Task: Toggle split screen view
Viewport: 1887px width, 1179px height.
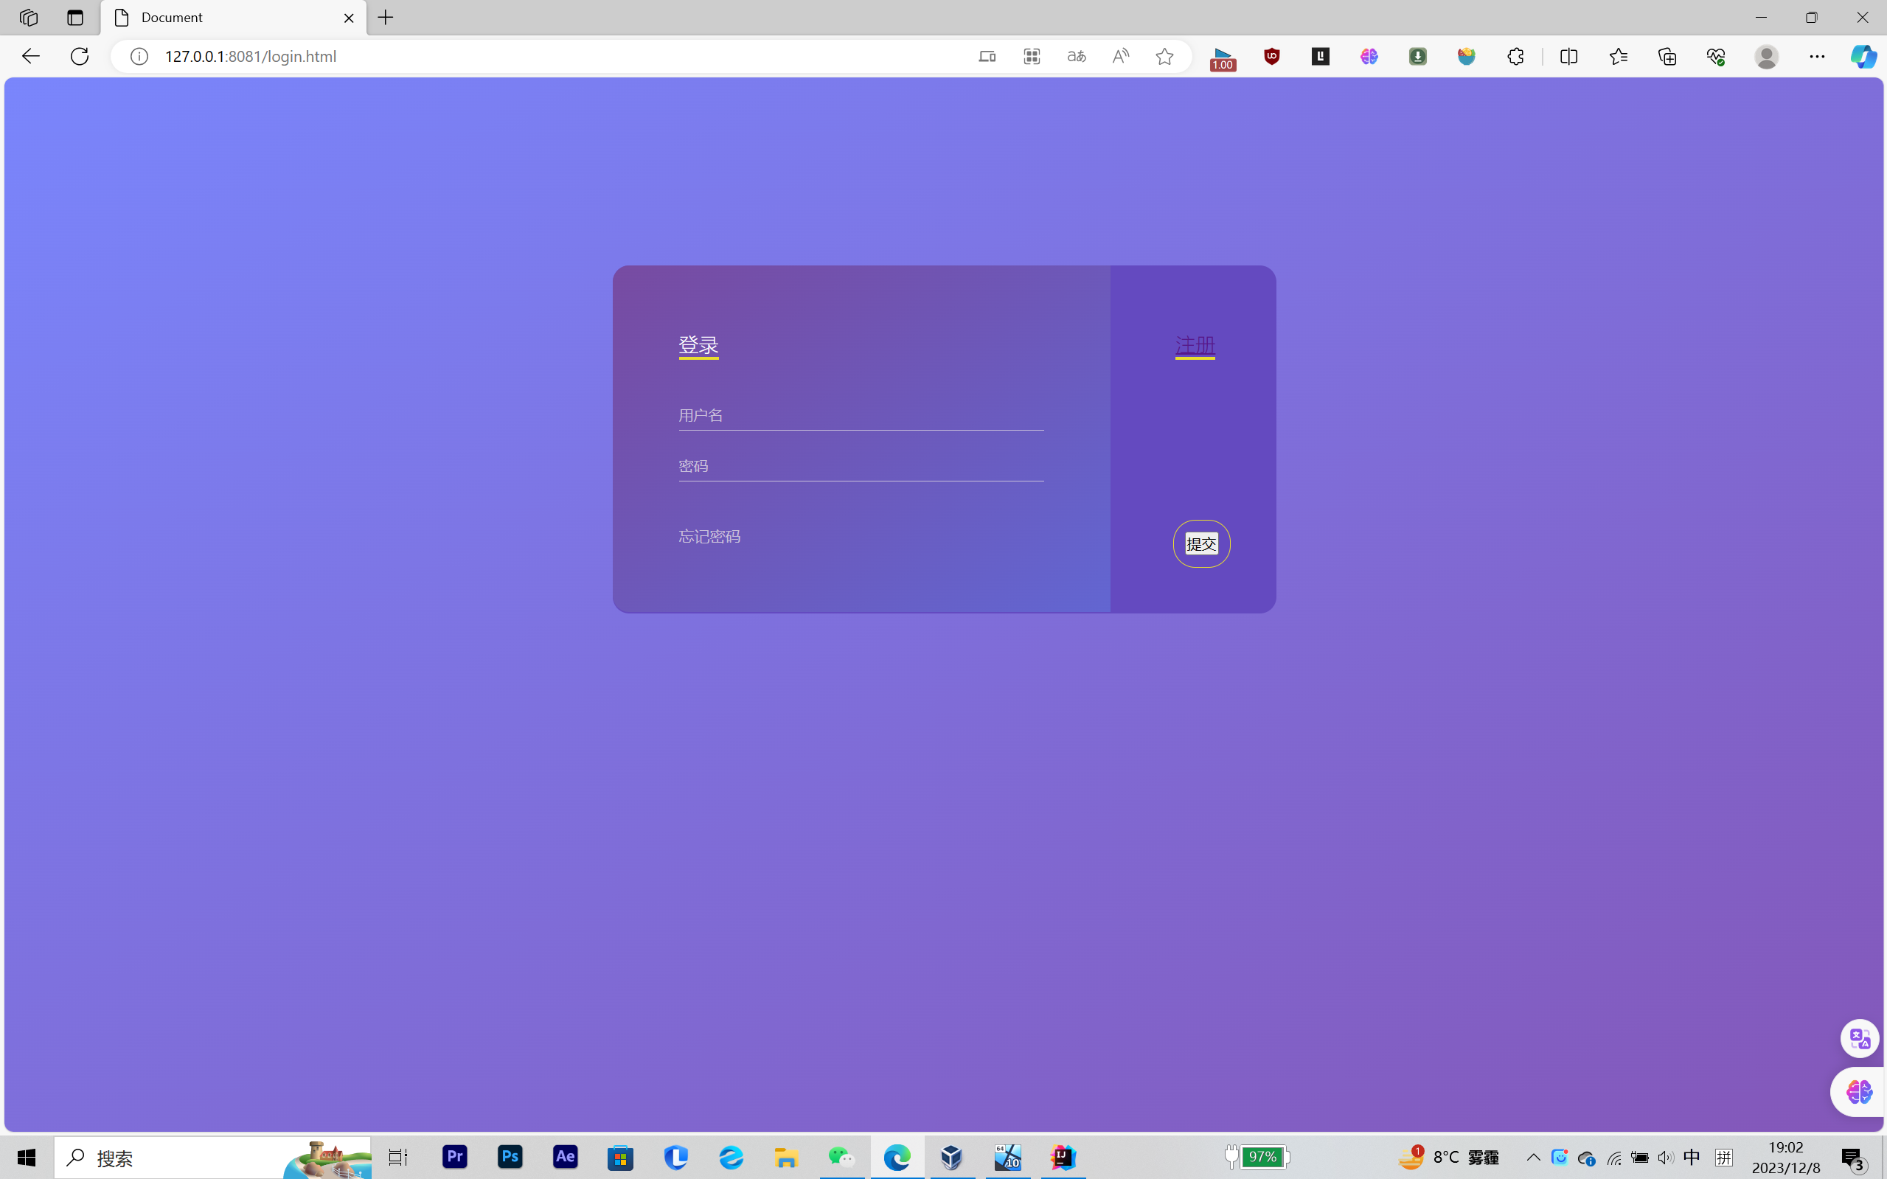Action: click(1569, 56)
